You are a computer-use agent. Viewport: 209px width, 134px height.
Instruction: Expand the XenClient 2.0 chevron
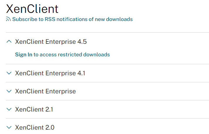tap(9, 128)
